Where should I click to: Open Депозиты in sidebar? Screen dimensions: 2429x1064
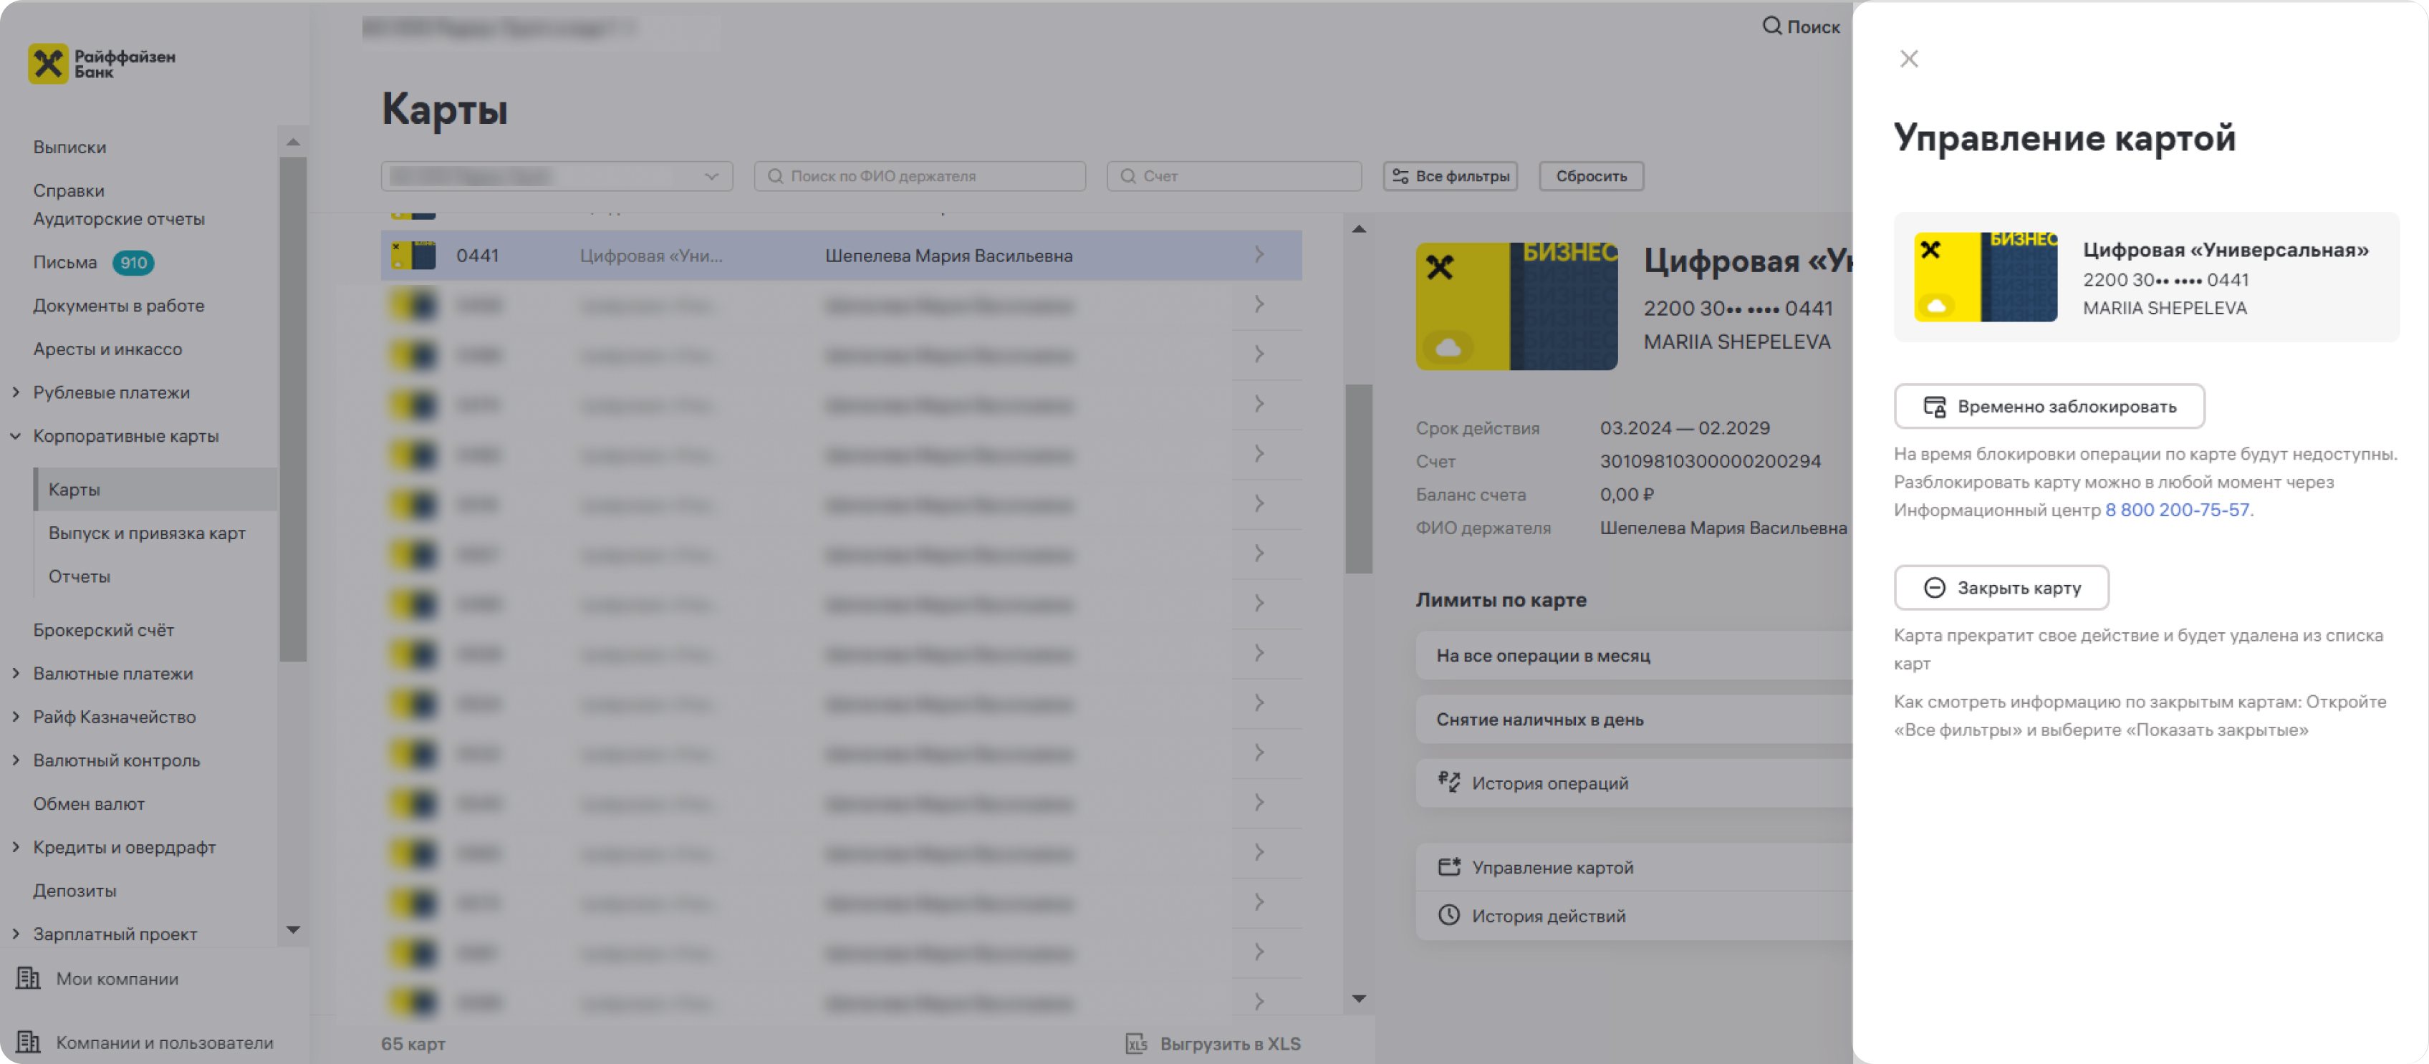[74, 890]
